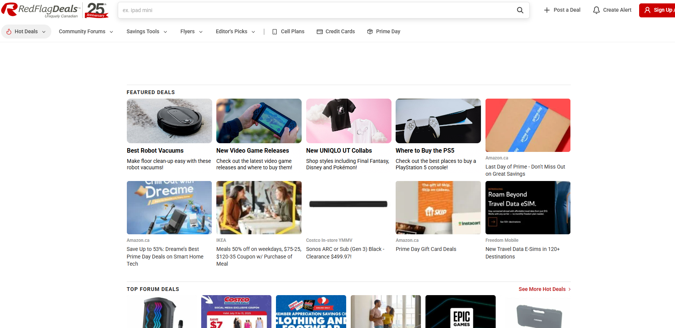This screenshot has width=675, height=328.
Task: Expand the Savings Tools chevron
Action: pyautogui.click(x=165, y=32)
